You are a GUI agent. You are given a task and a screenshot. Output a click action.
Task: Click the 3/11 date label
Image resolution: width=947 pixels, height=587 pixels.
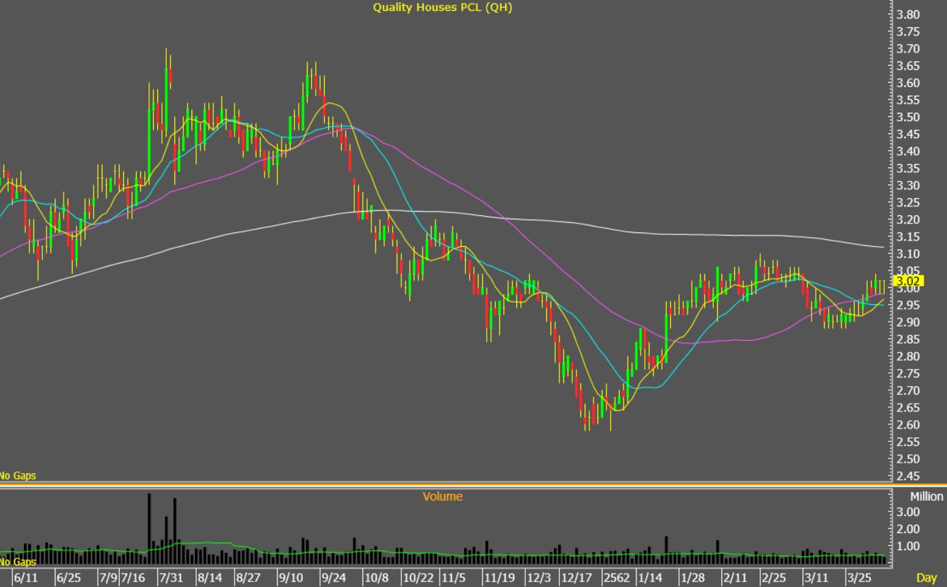tap(816, 578)
